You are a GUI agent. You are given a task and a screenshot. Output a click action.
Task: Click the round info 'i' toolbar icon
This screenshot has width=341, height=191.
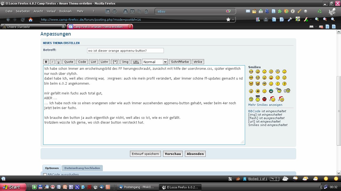point(293,11)
